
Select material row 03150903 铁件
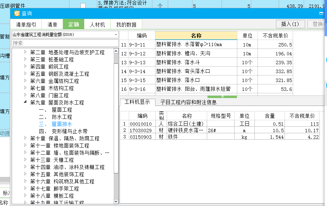click(x=220, y=137)
